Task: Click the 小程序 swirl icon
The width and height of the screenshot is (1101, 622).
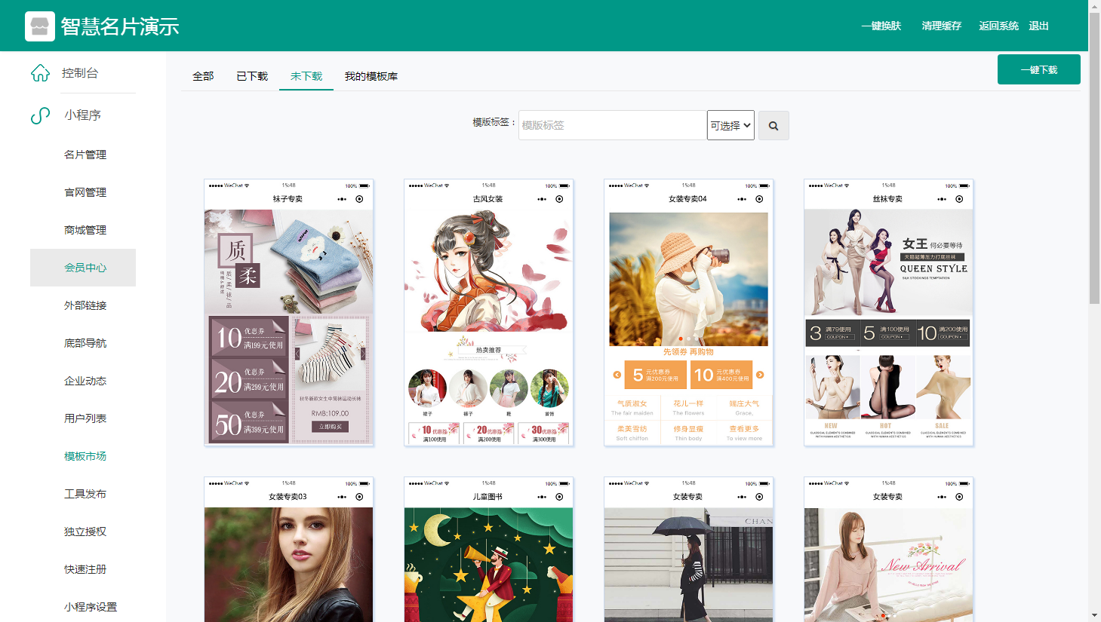Action: (x=40, y=115)
